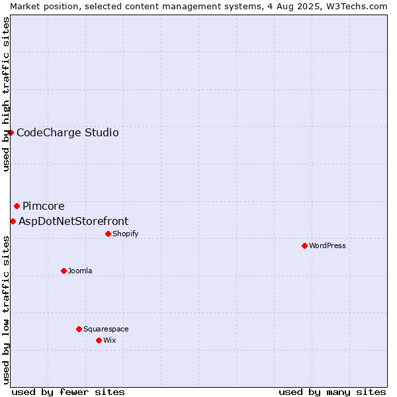
Task: Click the Wix label
Action: click(x=110, y=340)
